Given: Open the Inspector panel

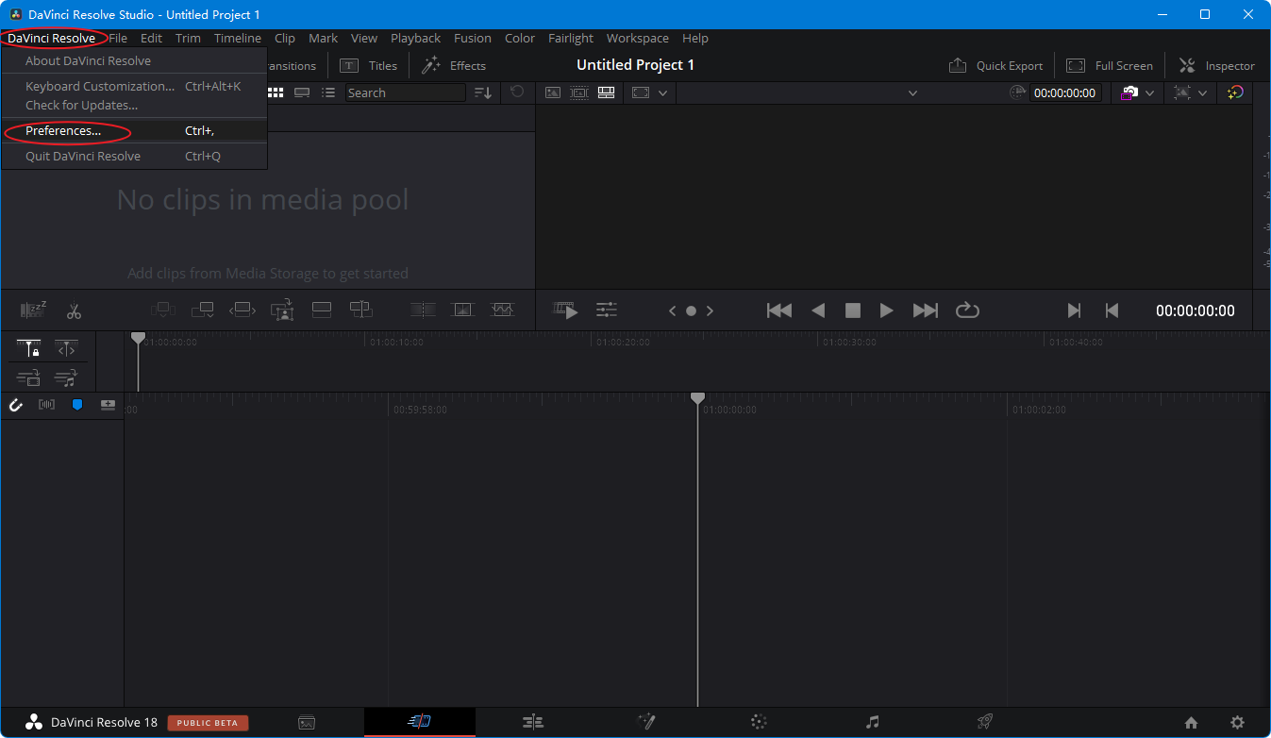Looking at the screenshot, I should tap(1217, 65).
